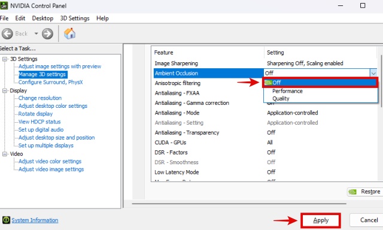Select Manage 3D settings task
This screenshot has width=383, height=230.
[x=42, y=74]
